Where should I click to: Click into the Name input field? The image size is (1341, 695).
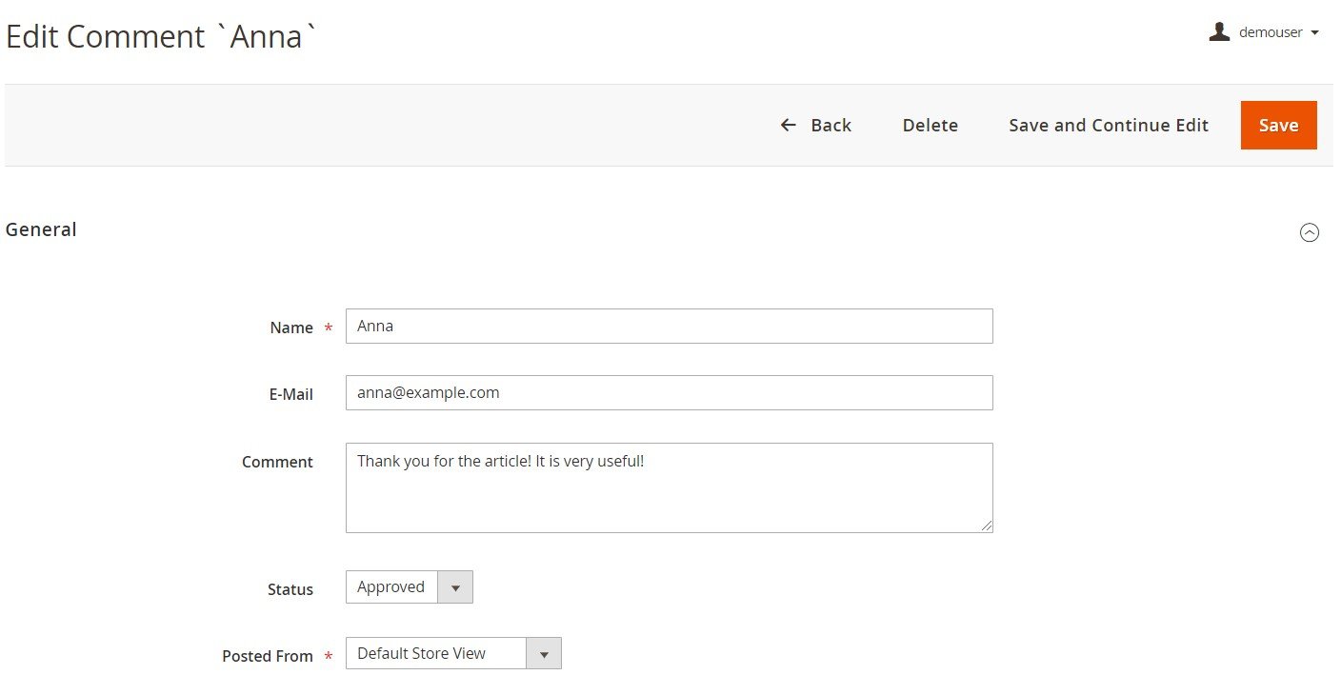pyautogui.click(x=670, y=326)
